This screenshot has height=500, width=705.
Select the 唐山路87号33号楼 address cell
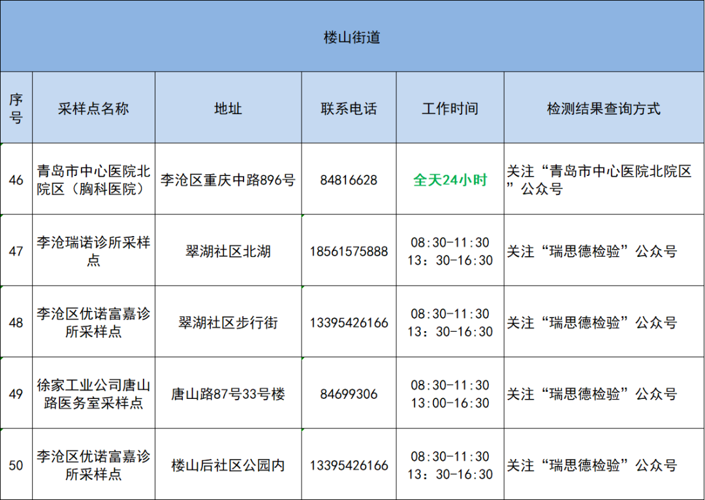click(x=228, y=393)
